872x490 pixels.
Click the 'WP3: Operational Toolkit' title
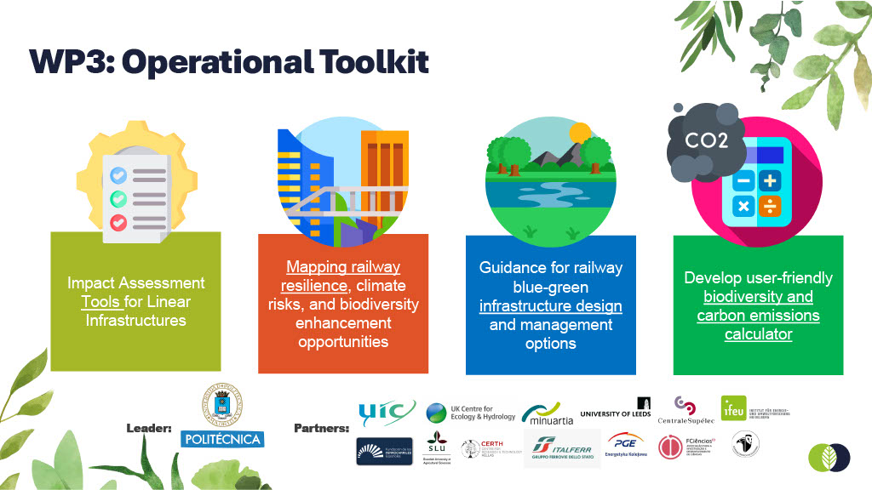click(229, 61)
